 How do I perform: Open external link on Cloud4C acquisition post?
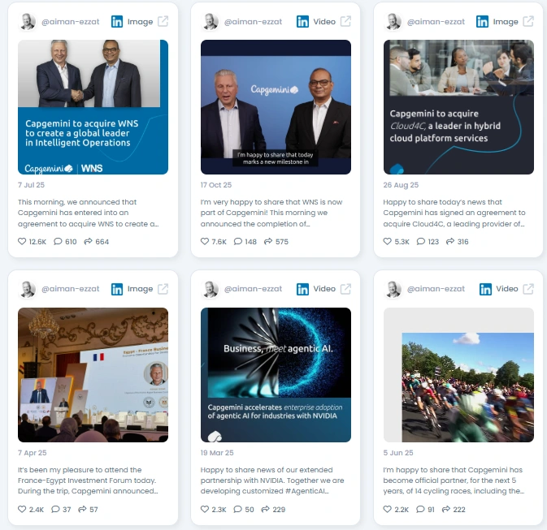528,21
